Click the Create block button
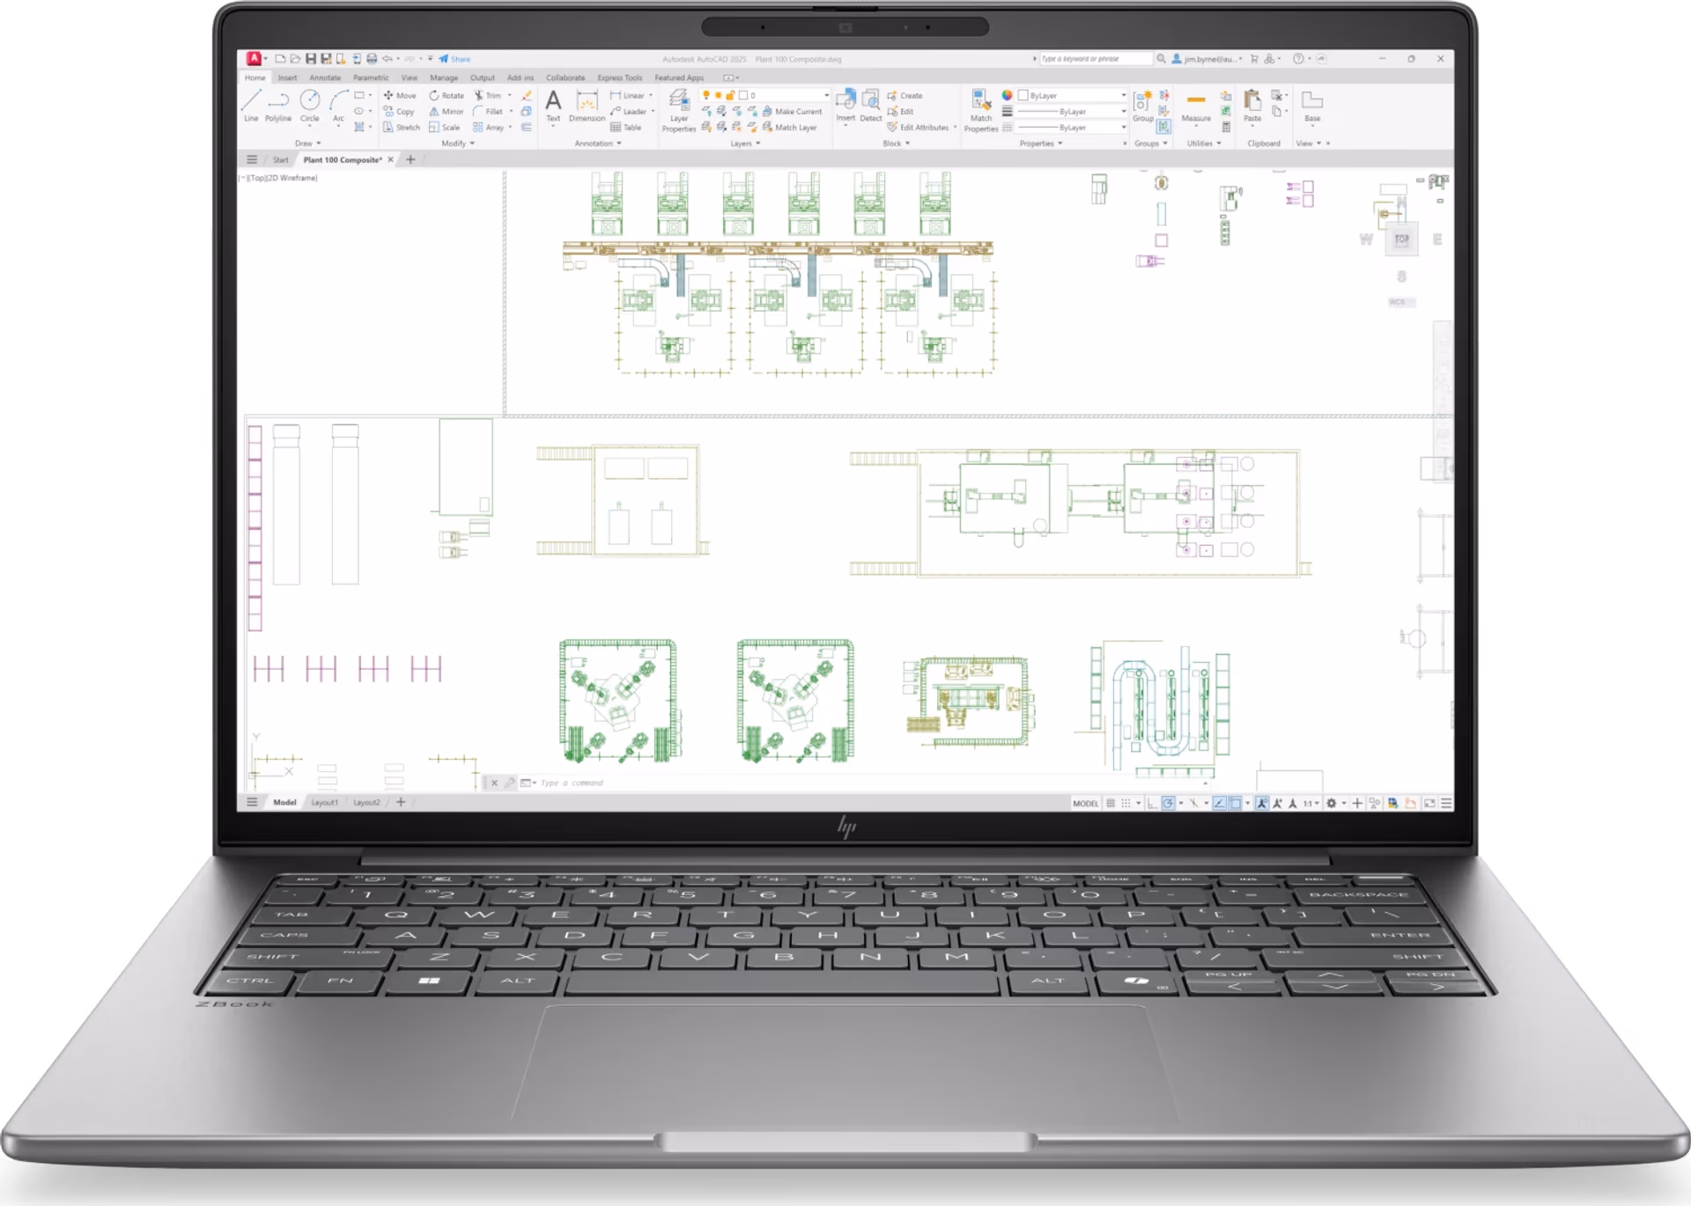 (x=905, y=95)
